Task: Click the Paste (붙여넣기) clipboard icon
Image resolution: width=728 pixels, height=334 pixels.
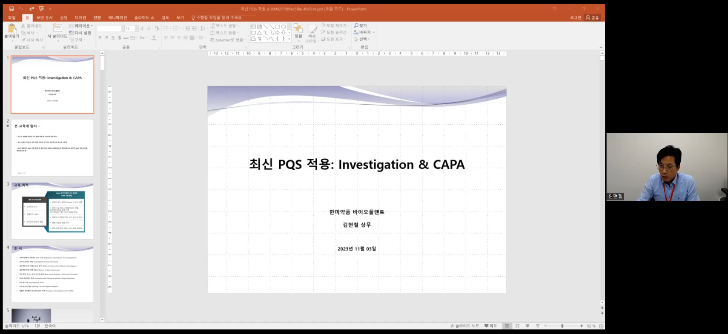Action: point(12,29)
